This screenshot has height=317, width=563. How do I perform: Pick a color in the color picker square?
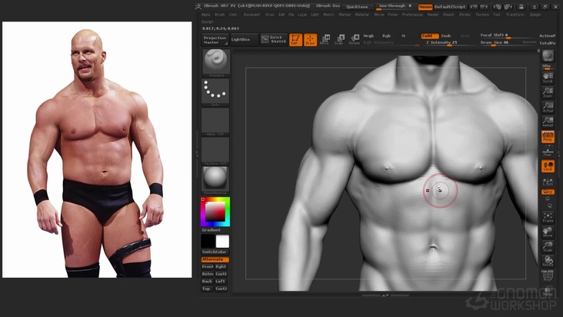[215, 212]
